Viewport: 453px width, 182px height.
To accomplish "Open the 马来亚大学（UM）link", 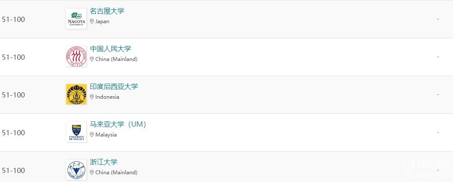I will 119,124.
